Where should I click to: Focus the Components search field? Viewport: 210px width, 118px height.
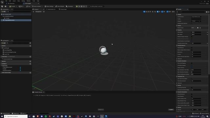[19, 12]
